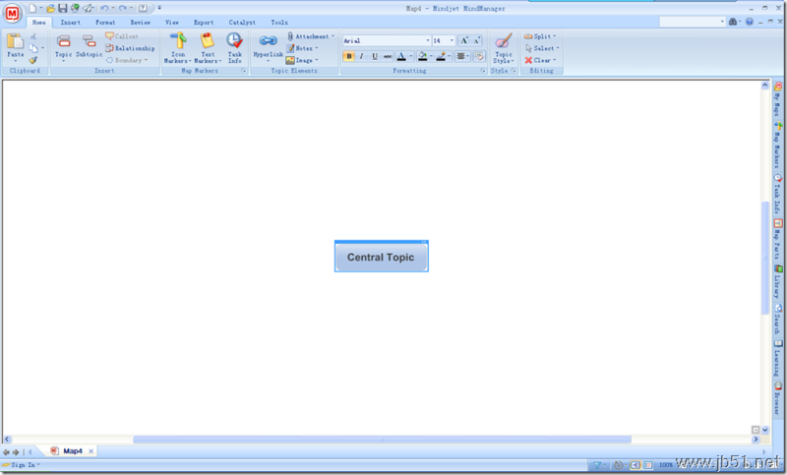The width and height of the screenshot is (787, 475).
Task: Switch to the Tools ribbon tab
Action: click(279, 22)
